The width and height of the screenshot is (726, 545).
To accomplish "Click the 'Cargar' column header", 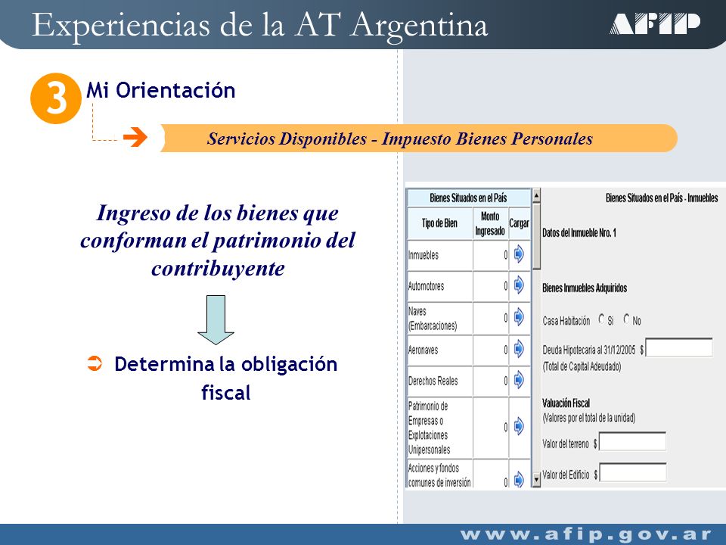I will (x=519, y=223).
